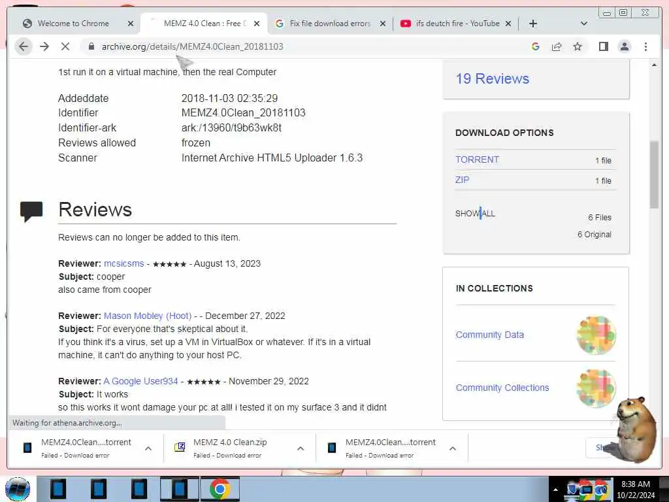Open reviewer Mason Mobley (Hoot) profile
This screenshot has height=502, width=669.
[148, 316]
